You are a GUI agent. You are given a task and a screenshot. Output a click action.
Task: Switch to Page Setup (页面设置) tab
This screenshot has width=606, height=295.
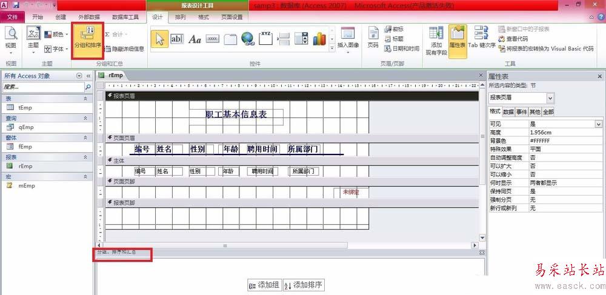232,17
